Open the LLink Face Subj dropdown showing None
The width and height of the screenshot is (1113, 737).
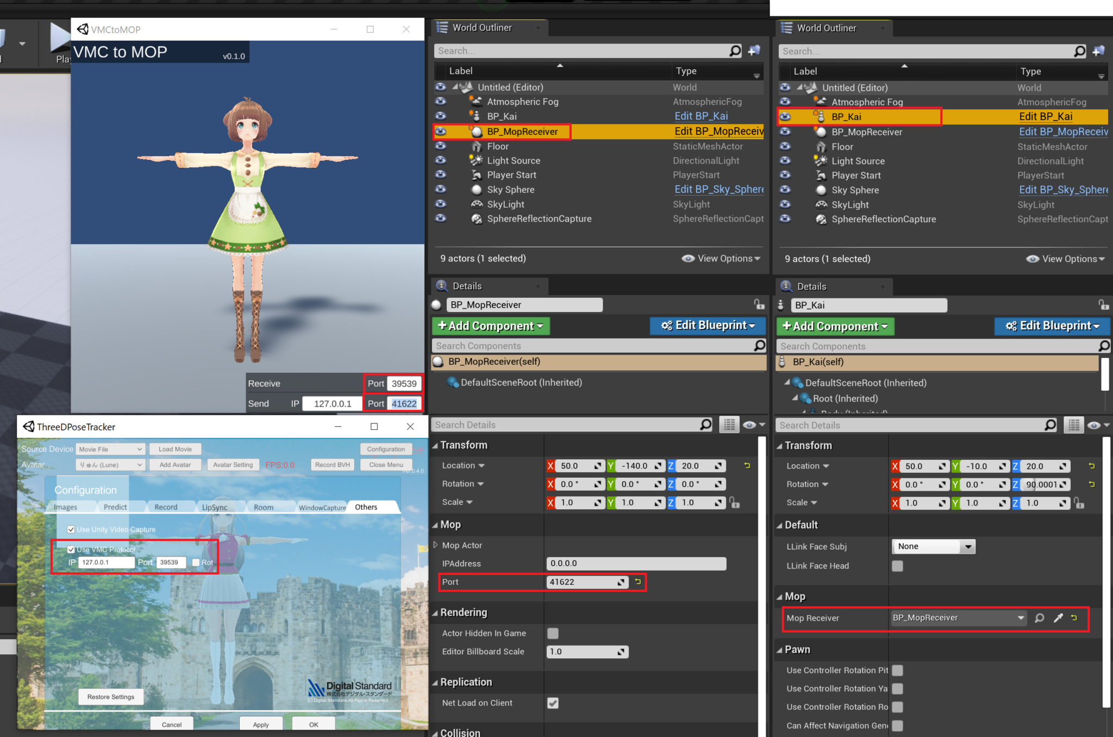(933, 546)
